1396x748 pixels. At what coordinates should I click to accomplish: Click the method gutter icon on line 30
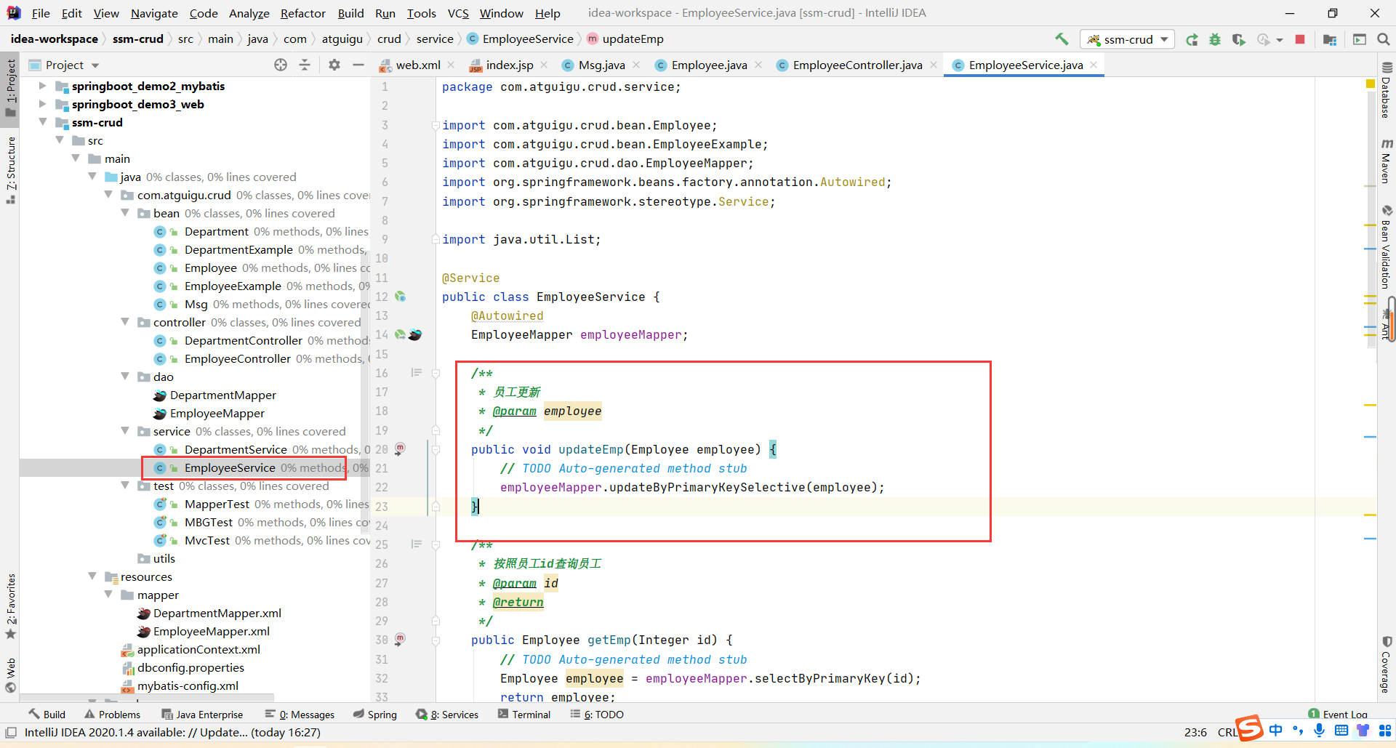[400, 640]
